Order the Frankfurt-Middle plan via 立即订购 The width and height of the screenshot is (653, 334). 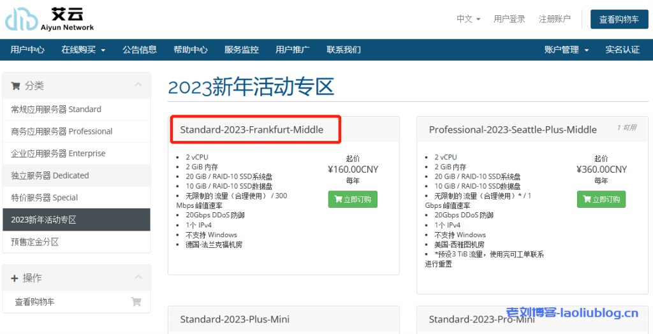point(353,199)
